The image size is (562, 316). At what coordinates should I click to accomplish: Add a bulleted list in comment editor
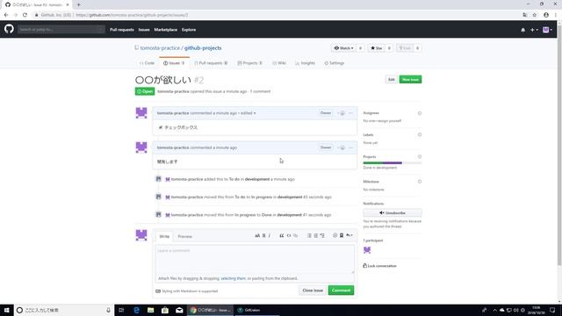[309, 235]
